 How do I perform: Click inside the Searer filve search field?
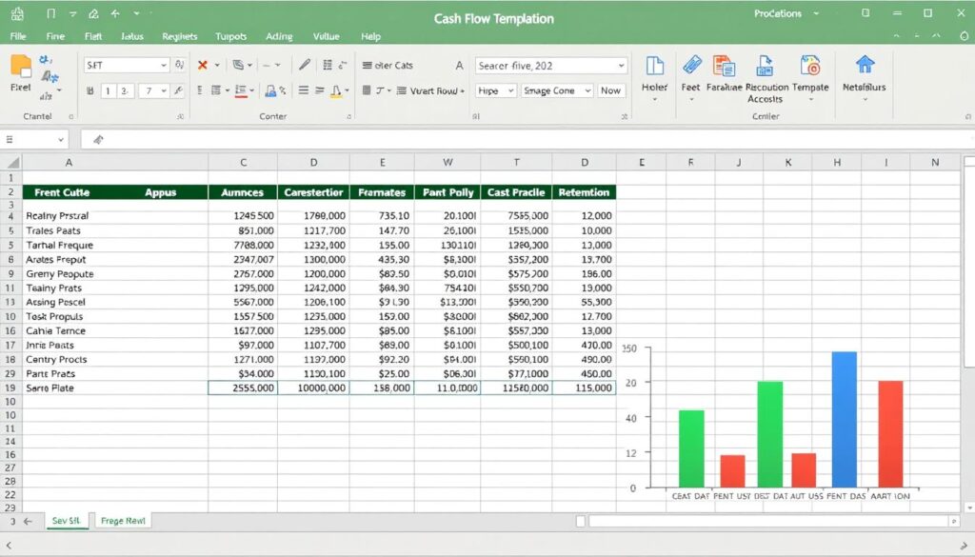[x=548, y=66]
